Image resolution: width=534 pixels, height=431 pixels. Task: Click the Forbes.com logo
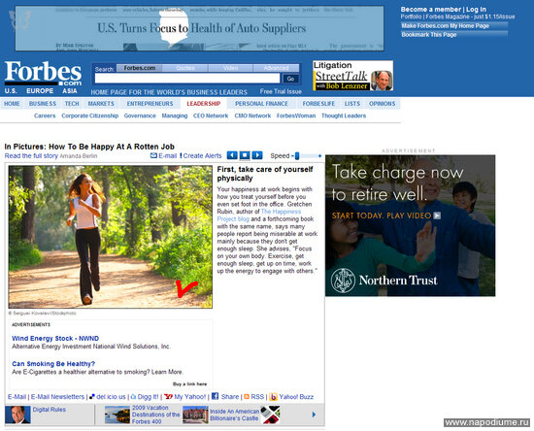43,73
